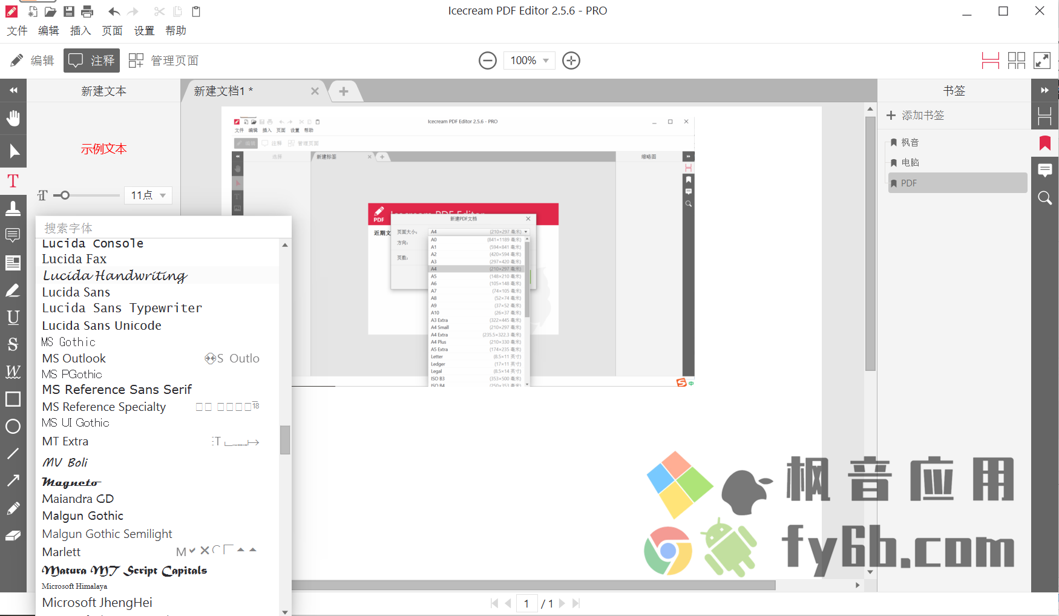1059x616 pixels.
Task: Open the search panel icon
Action: (1045, 198)
